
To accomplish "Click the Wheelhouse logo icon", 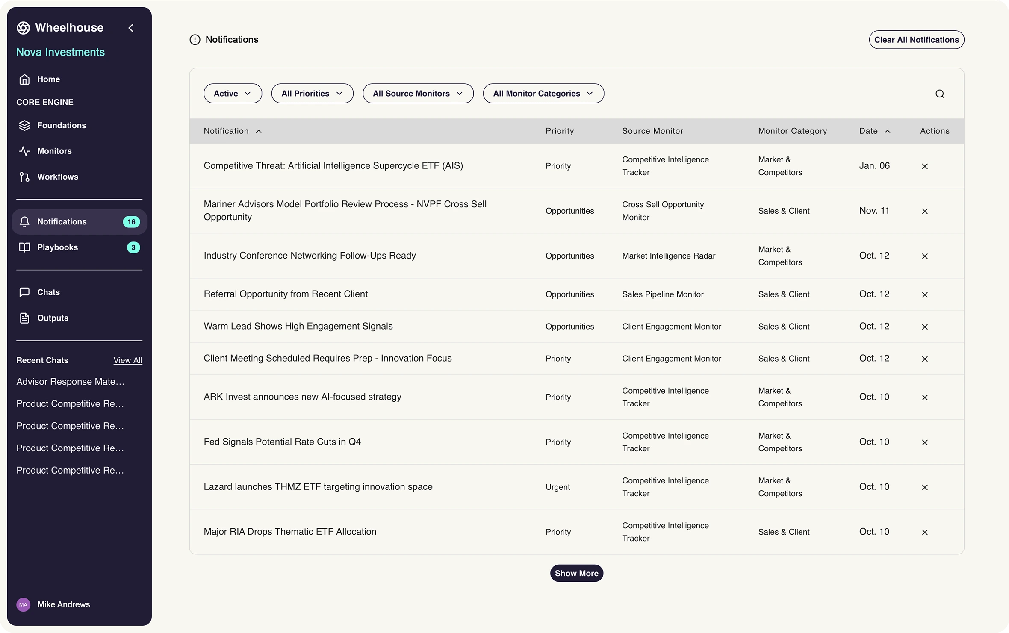I will coord(23,28).
